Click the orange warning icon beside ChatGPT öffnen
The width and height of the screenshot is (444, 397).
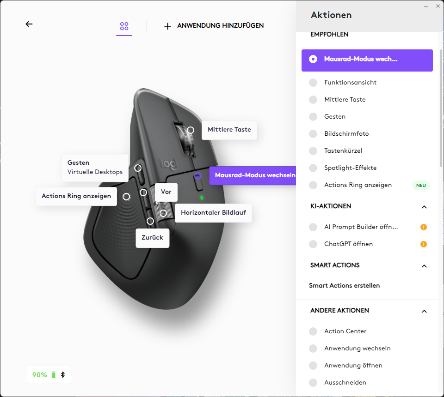coord(423,244)
